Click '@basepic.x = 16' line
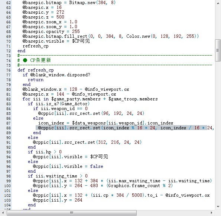 click(42, 7)
